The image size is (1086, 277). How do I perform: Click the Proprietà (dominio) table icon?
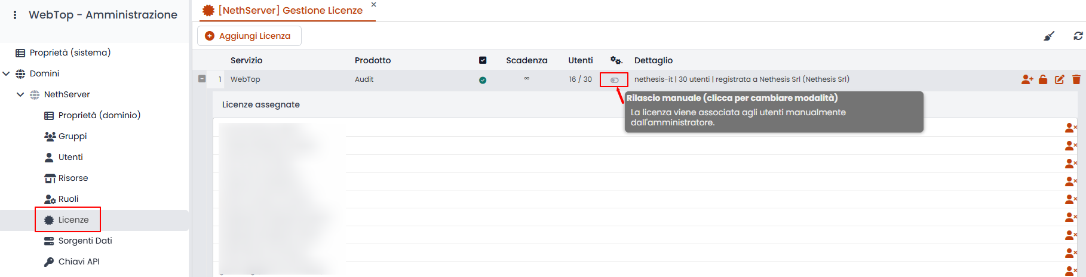tap(49, 115)
